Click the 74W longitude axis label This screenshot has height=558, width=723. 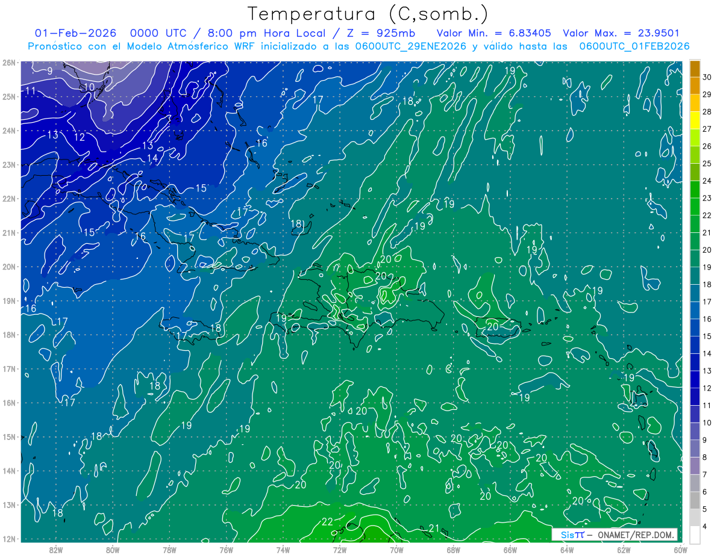(x=283, y=550)
